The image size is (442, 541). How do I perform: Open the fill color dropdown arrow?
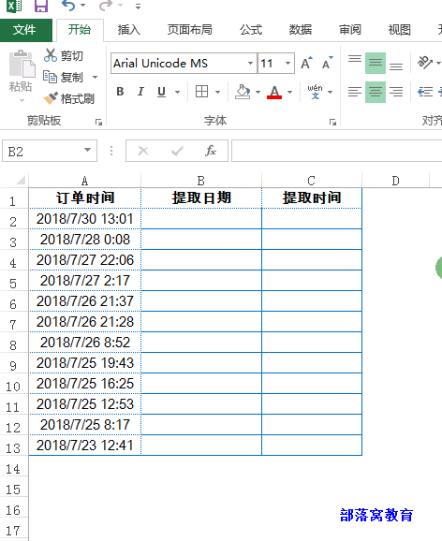point(258,92)
